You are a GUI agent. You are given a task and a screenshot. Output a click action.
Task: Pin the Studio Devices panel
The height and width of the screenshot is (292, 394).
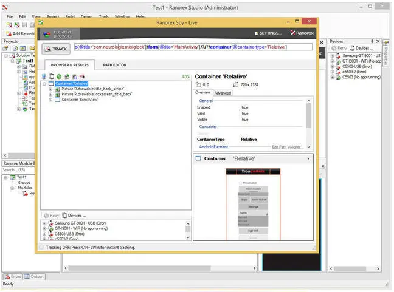pyautogui.click(x=372, y=41)
